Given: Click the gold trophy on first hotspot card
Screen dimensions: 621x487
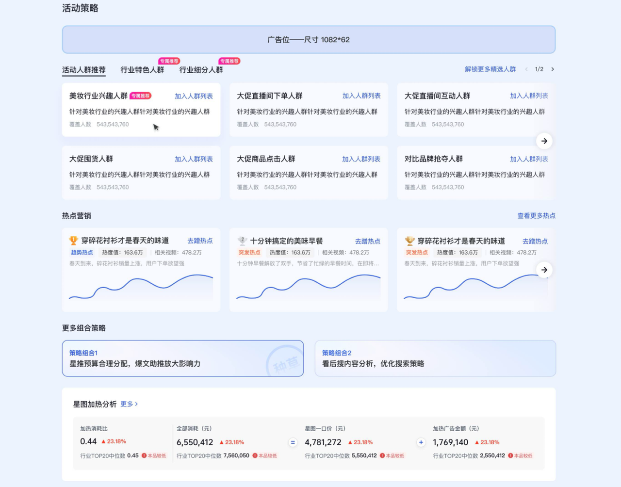Looking at the screenshot, I should (74, 241).
